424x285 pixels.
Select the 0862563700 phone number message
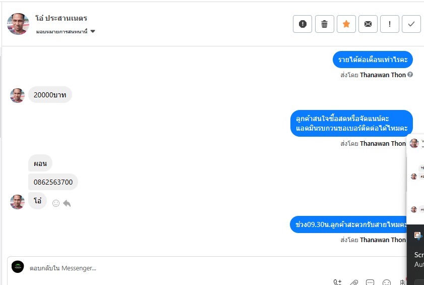pyautogui.click(x=53, y=182)
